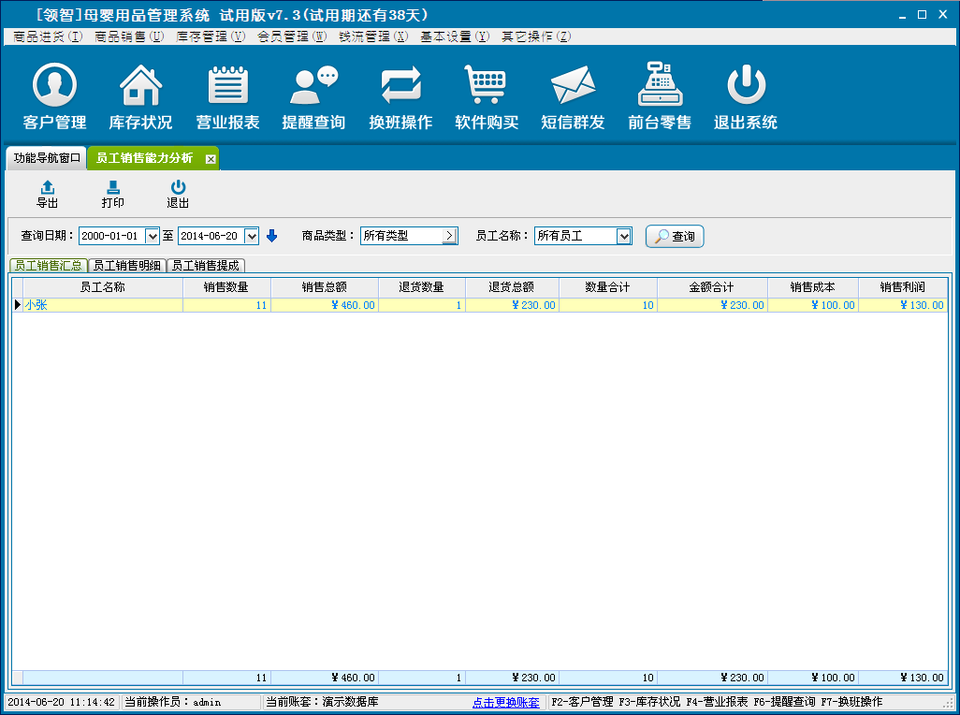Viewport: 960px width, 715px height.
Task: Switch to the 员工销售提成 tab
Action: 205,266
